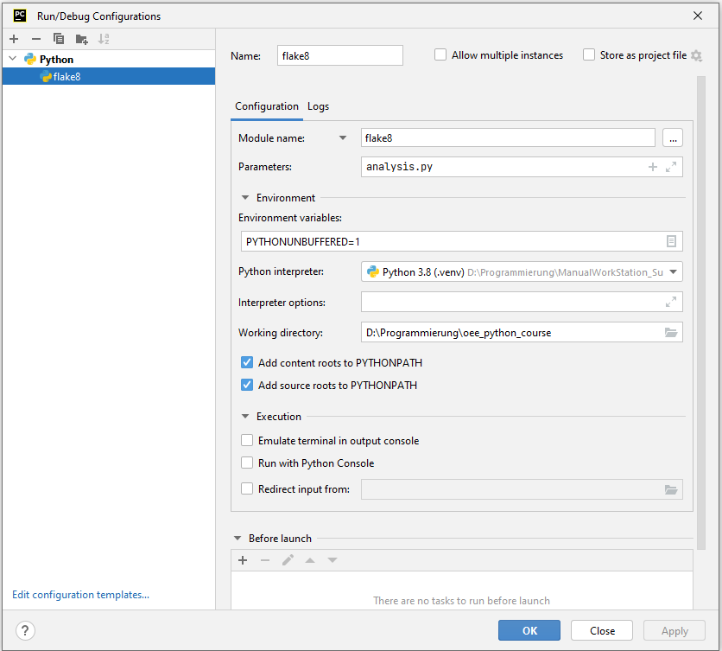Browse for a working directory folder
Screen dimensions: 722x651
[672, 331]
